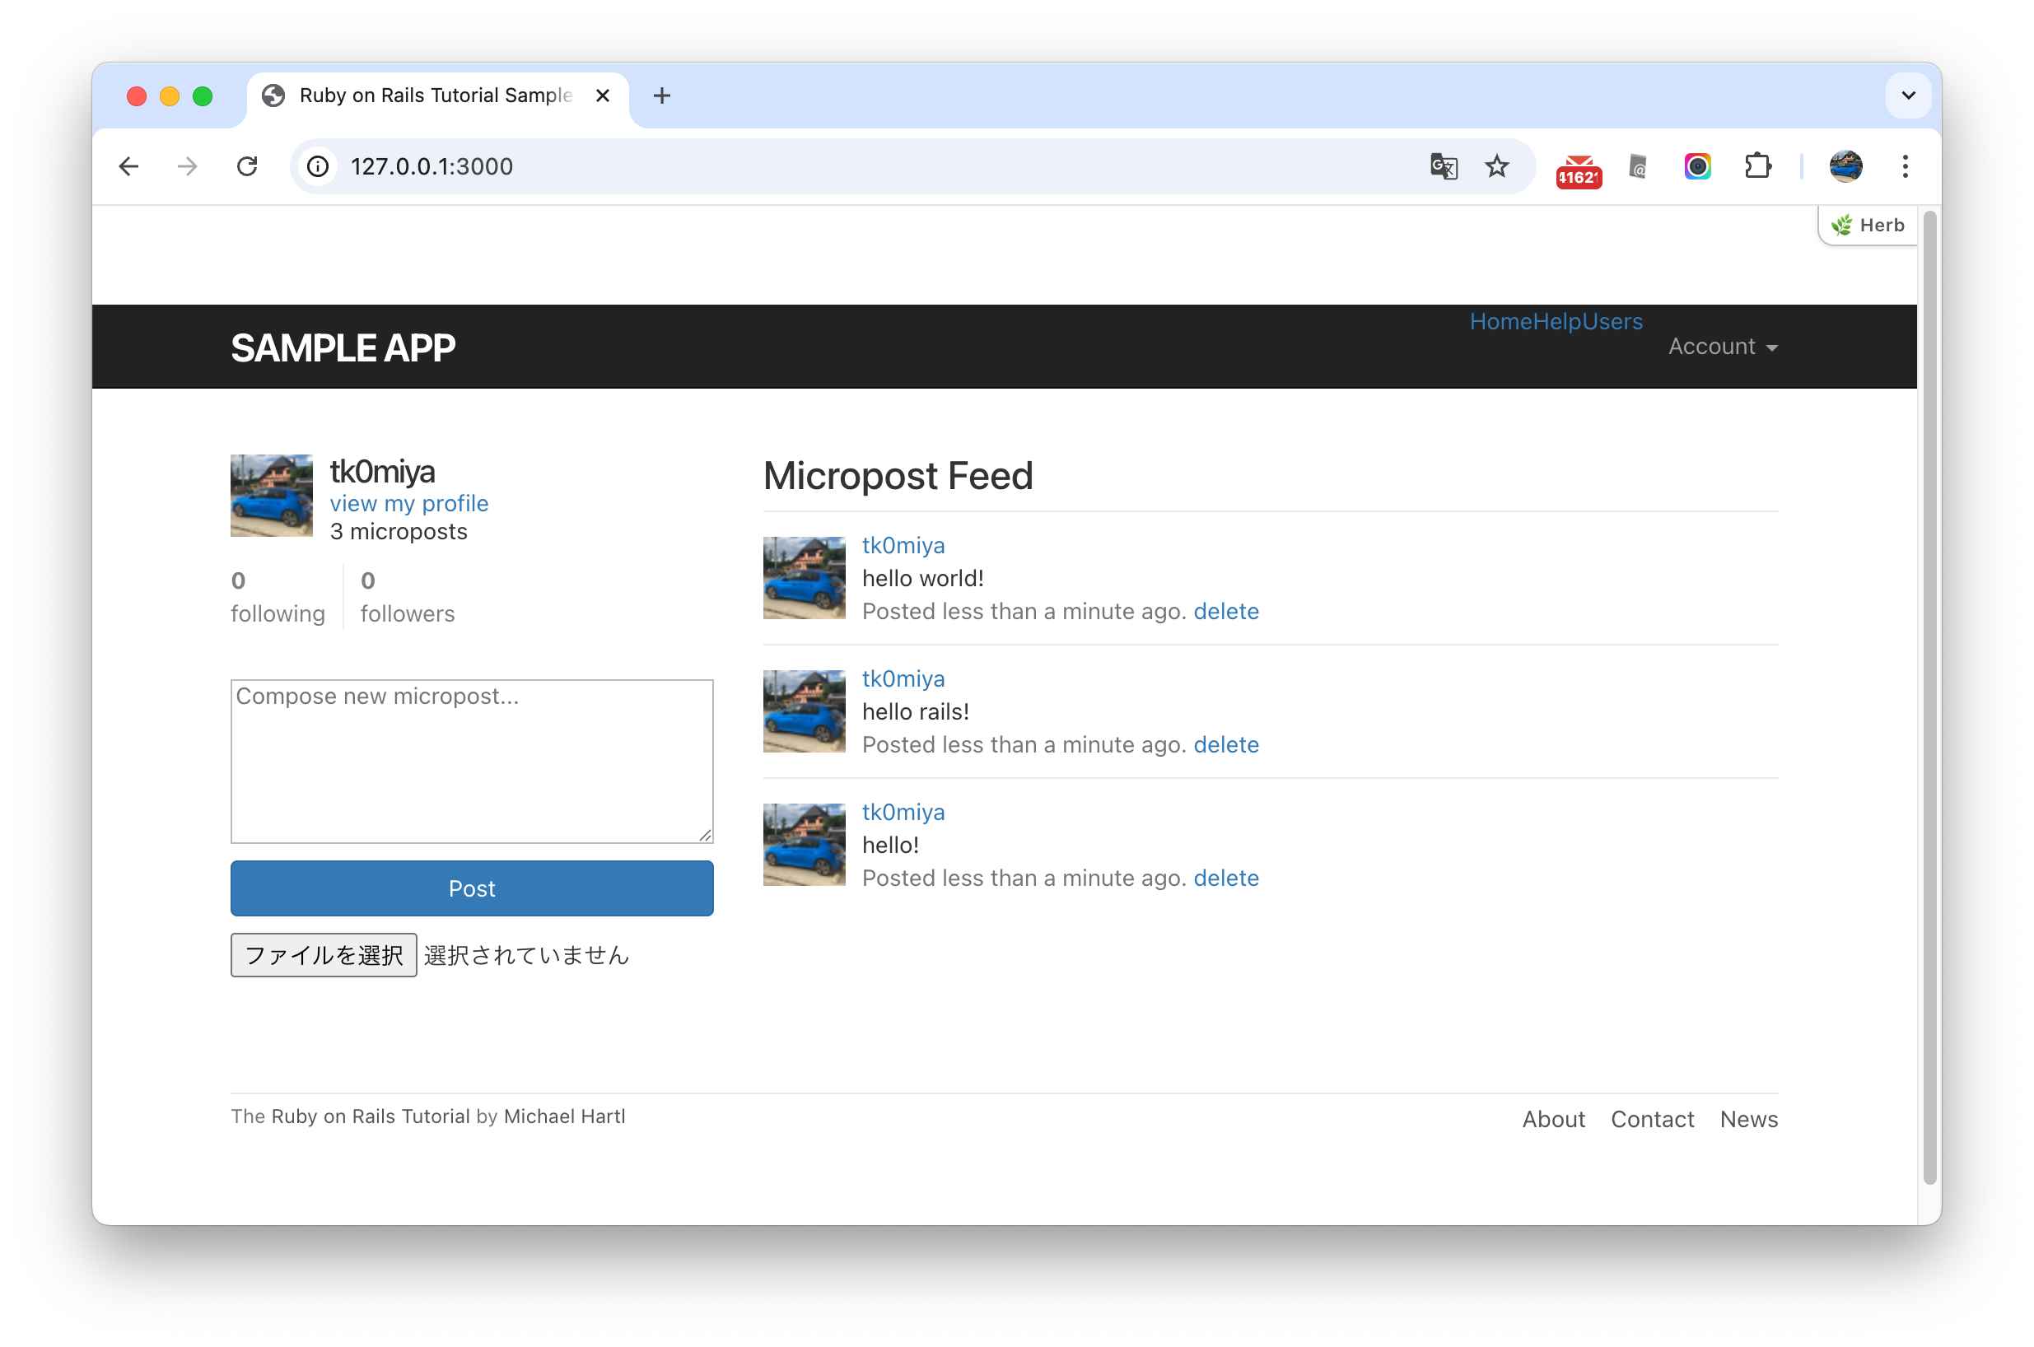The width and height of the screenshot is (2034, 1347).
Task: Select the Ruby on Rails Tutorial tab
Action: [435, 96]
